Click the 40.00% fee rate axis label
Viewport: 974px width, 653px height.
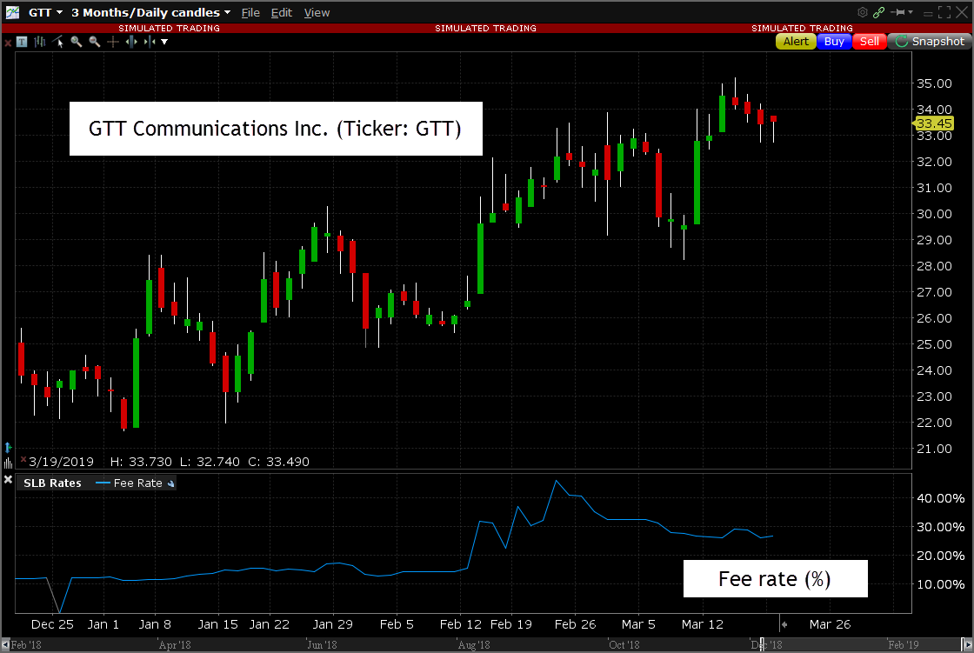pyautogui.click(x=940, y=498)
